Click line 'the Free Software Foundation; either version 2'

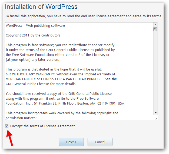pos(58,55)
